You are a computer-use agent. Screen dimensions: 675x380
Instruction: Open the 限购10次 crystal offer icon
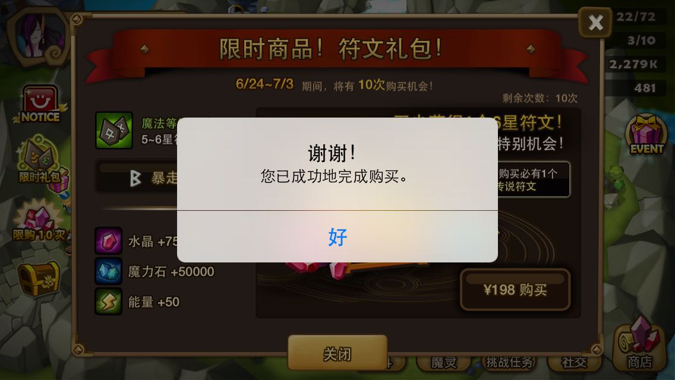pos(39,221)
